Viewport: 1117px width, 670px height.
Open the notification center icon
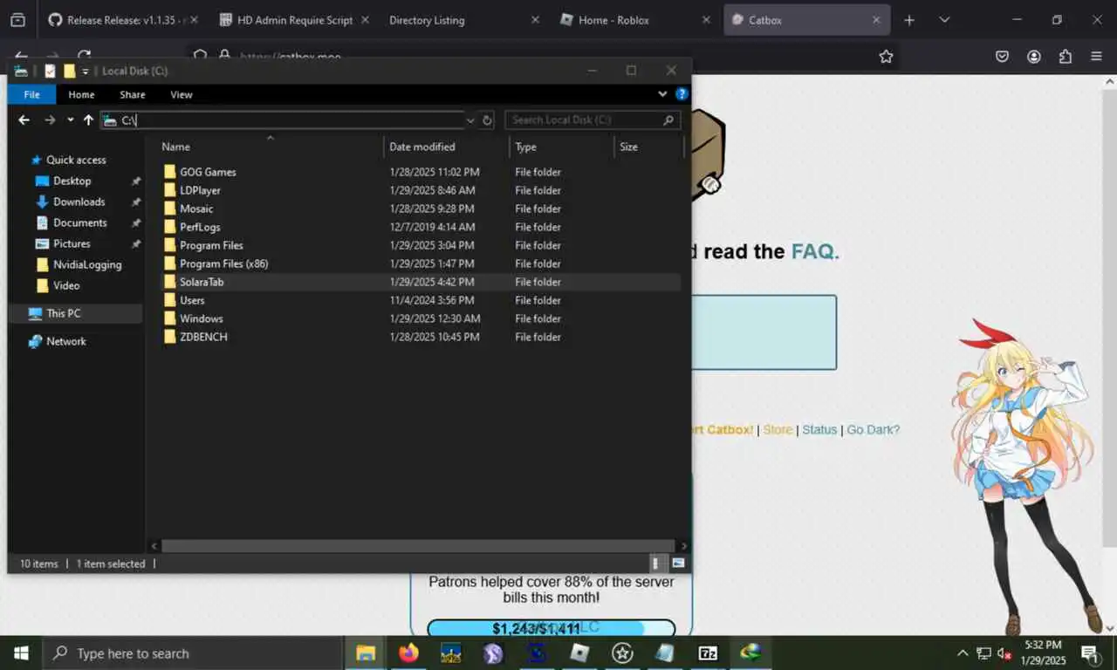pos(1090,653)
